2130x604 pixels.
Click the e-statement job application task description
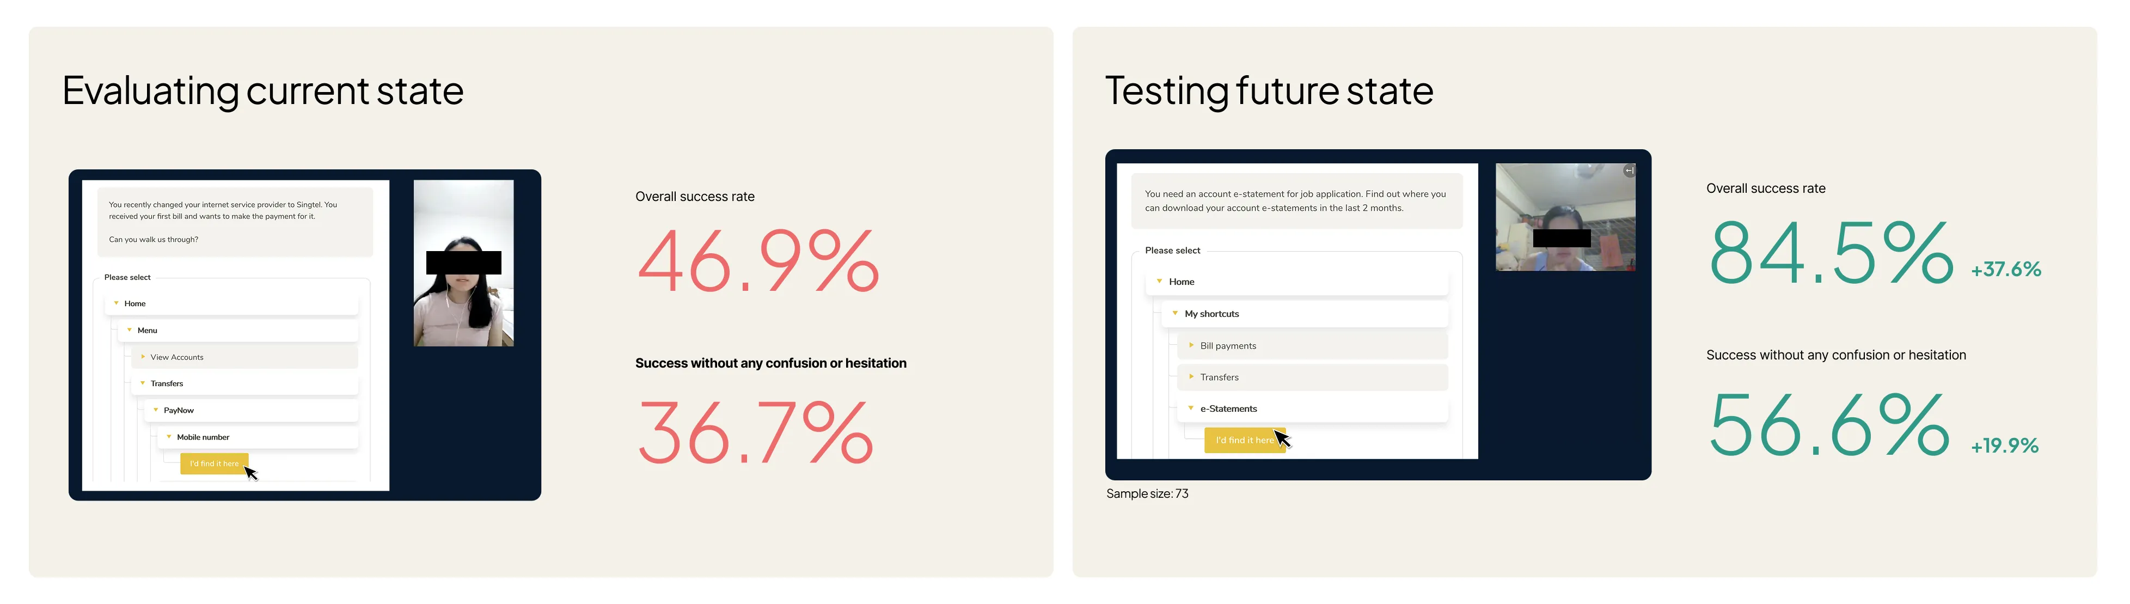[x=1296, y=201]
